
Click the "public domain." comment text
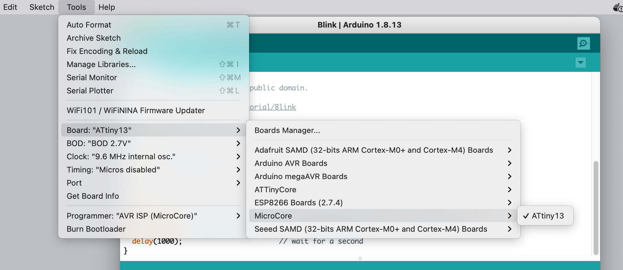279,88
